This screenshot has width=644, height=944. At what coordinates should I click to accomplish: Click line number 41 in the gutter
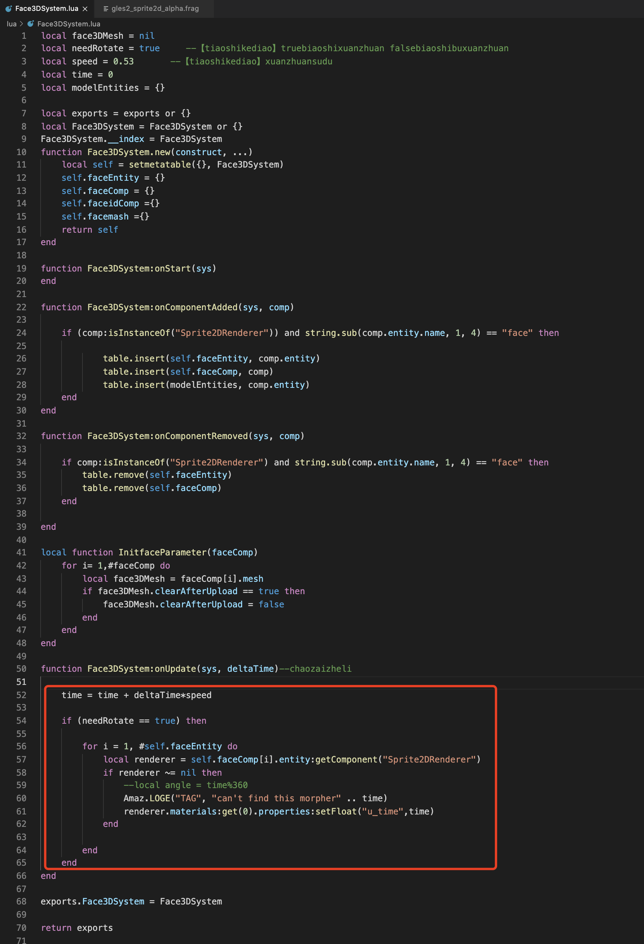click(x=21, y=552)
